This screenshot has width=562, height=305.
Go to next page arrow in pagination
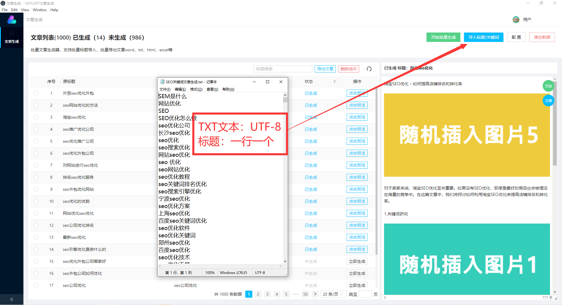(315, 294)
